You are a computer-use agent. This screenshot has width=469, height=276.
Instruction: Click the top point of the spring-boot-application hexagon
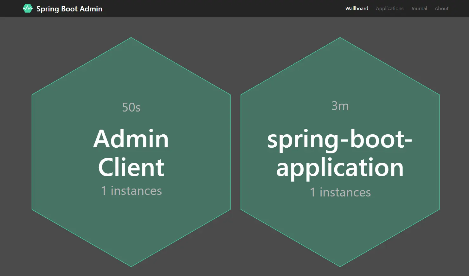(x=340, y=38)
